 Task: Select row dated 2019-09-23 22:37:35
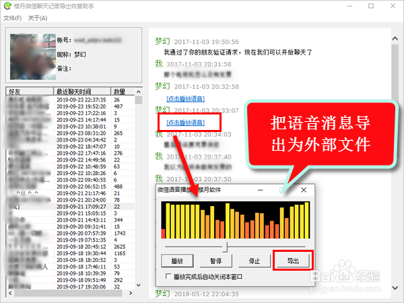pyautogui.click(x=70, y=100)
